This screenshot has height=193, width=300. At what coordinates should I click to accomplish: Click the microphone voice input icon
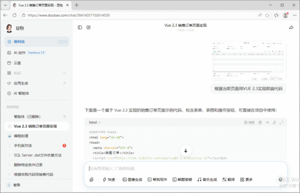[280, 180]
